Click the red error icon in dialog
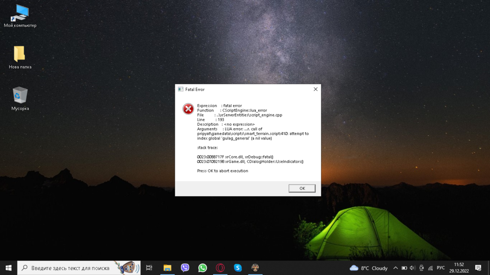 (188, 109)
